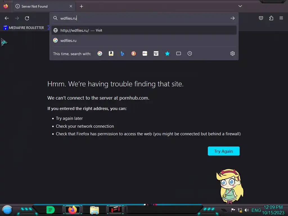Click the ENG language indicator
This screenshot has height=216, width=288.
256,210
